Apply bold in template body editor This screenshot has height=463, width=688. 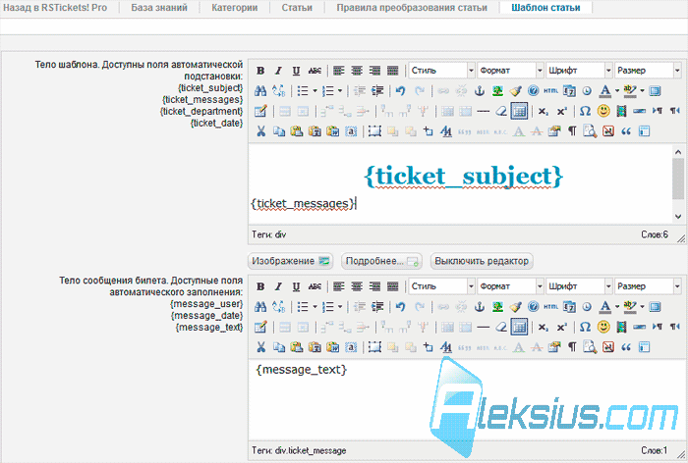260,71
